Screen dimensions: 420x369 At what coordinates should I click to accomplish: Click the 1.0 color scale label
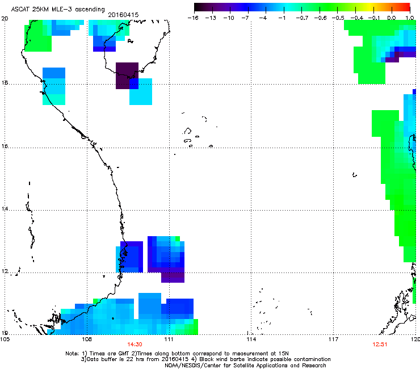(410, 18)
